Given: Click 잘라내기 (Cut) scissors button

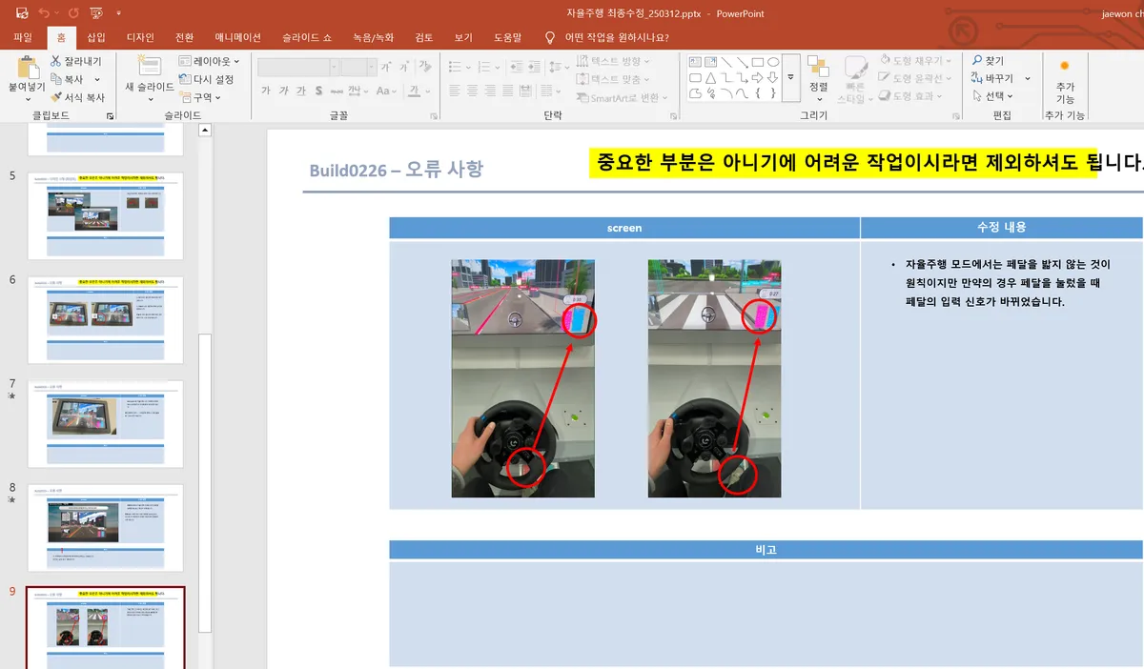Looking at the screenshot, I should [75, 61].
